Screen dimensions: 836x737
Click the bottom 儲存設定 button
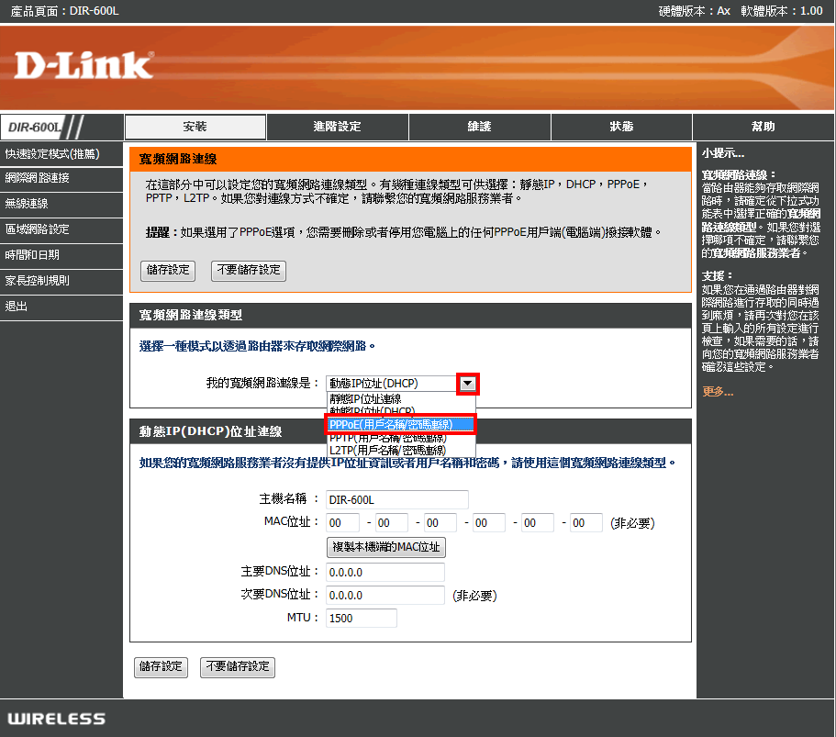pyautogui.click(x=161, y=667)
